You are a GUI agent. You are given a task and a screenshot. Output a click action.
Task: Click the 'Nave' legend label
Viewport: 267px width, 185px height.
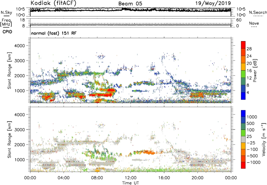click(254, 23)
